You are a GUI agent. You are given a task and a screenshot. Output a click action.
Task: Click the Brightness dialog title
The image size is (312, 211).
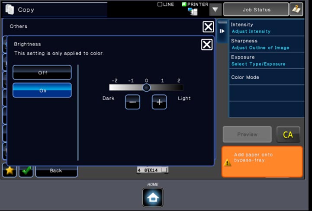tap(27, 44)
